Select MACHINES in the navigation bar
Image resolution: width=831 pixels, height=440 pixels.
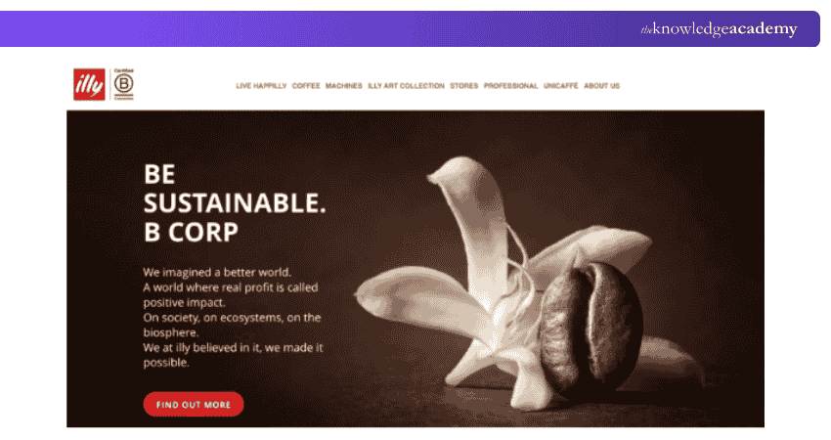[x=343, y=86]
